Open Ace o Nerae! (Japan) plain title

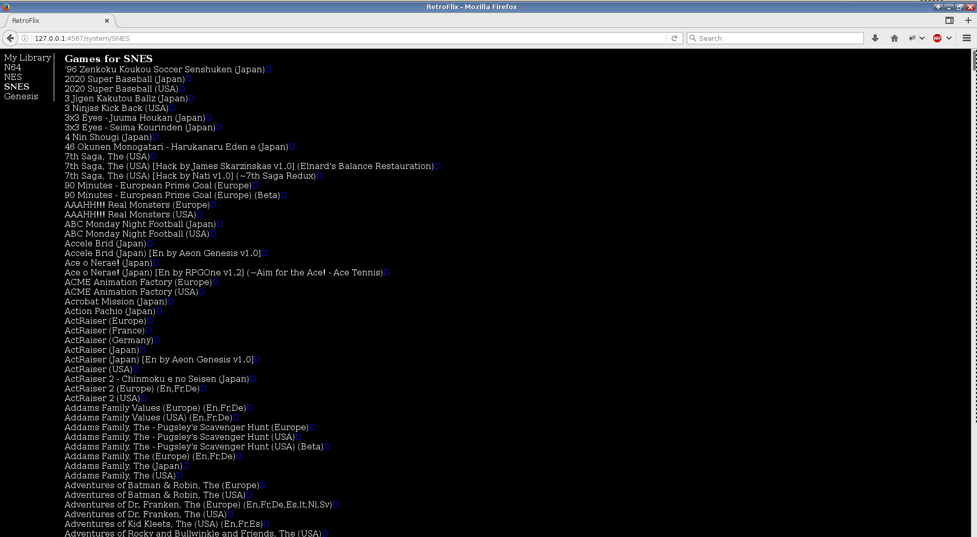108,263
